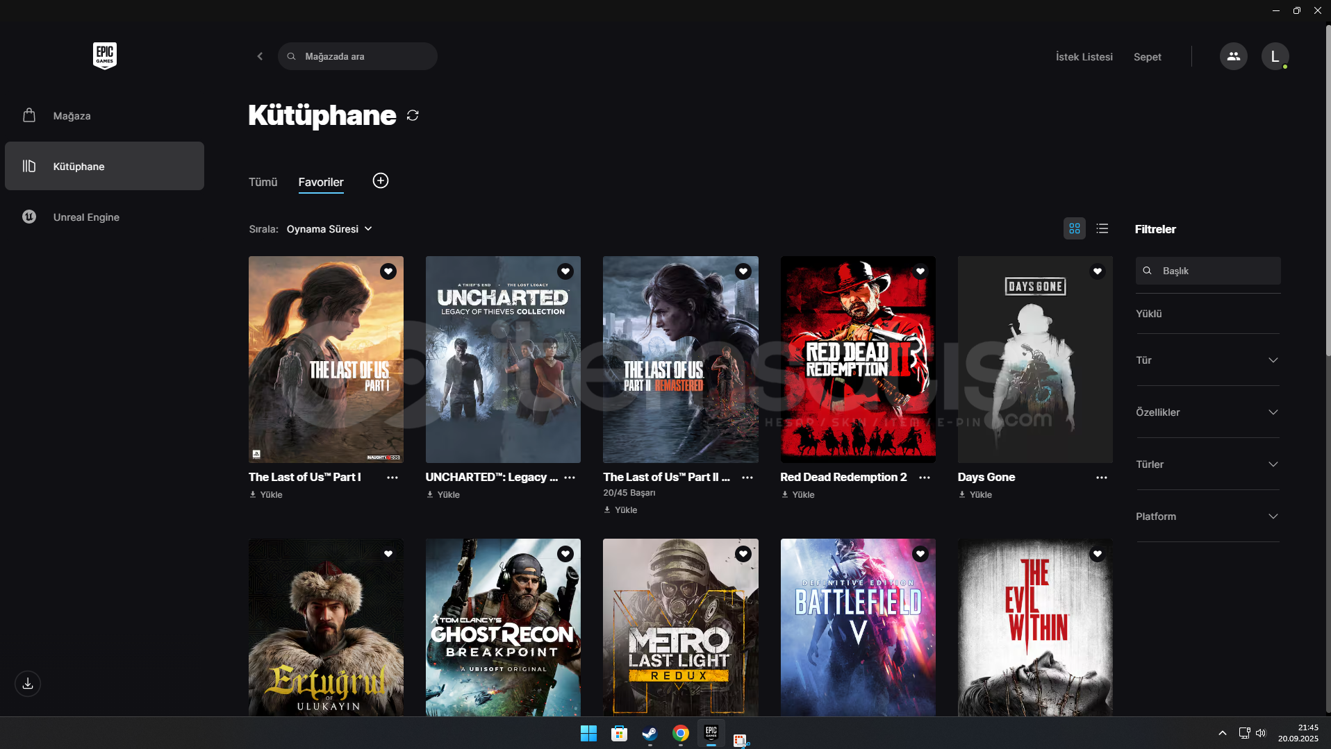Viewport: 1331px width, 749px height.
Task: Expand the Türler filter section
Action: 1208,464
